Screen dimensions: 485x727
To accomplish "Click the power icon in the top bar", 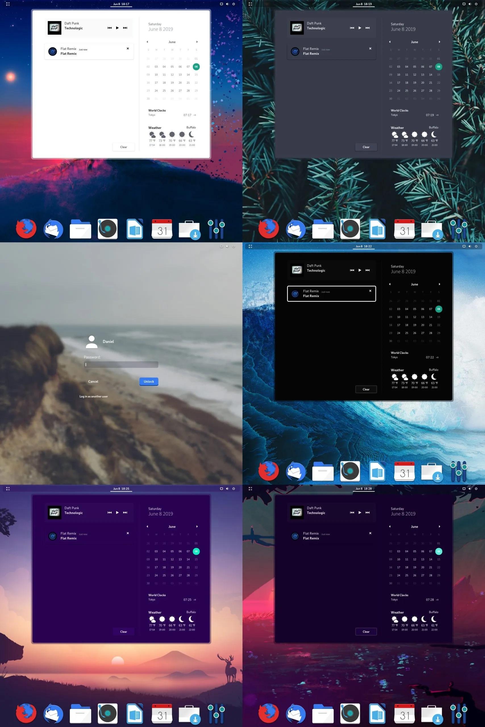I will [x=234, y=4].
